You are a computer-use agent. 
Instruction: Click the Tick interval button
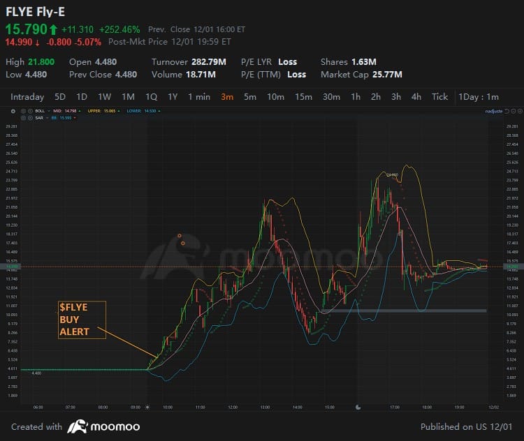coord(439,97)
